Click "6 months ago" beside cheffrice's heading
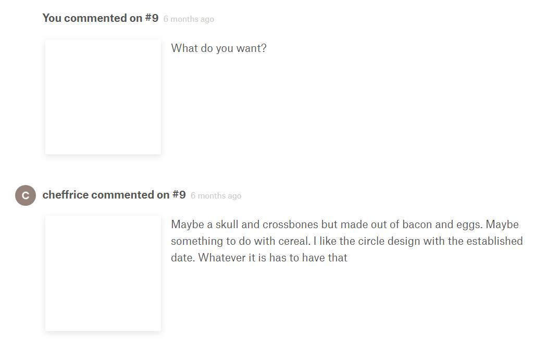The width and height of the screenshot is (559, 343). [x=216, y=196]
